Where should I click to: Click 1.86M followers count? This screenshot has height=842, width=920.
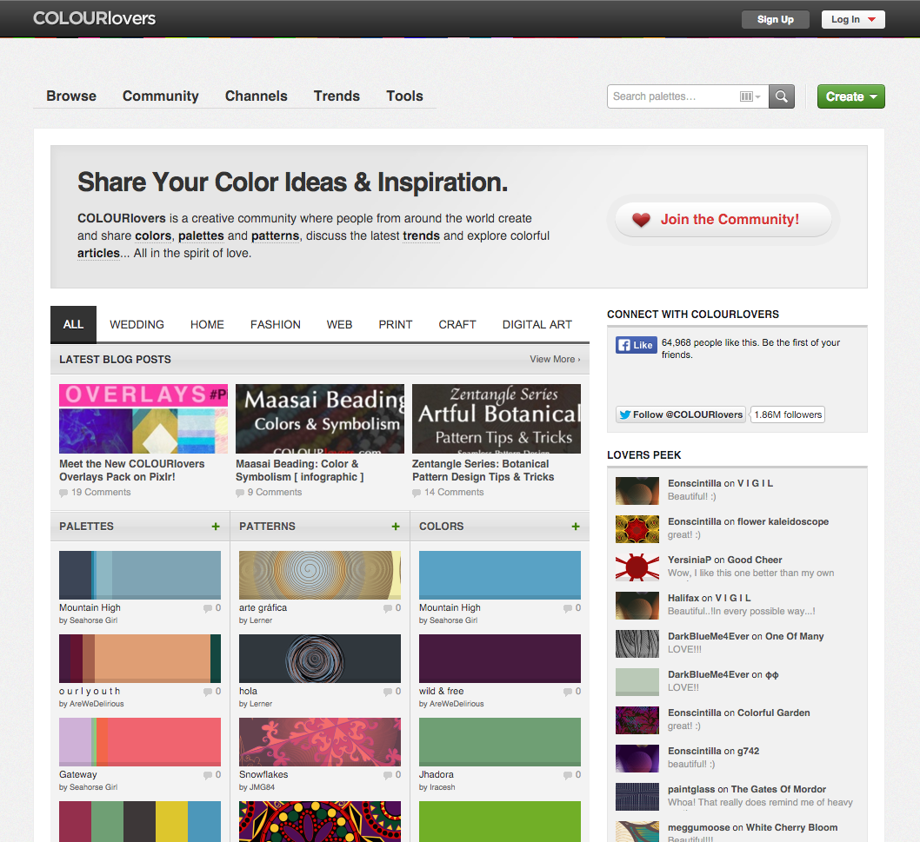click(x=788, y=414)
